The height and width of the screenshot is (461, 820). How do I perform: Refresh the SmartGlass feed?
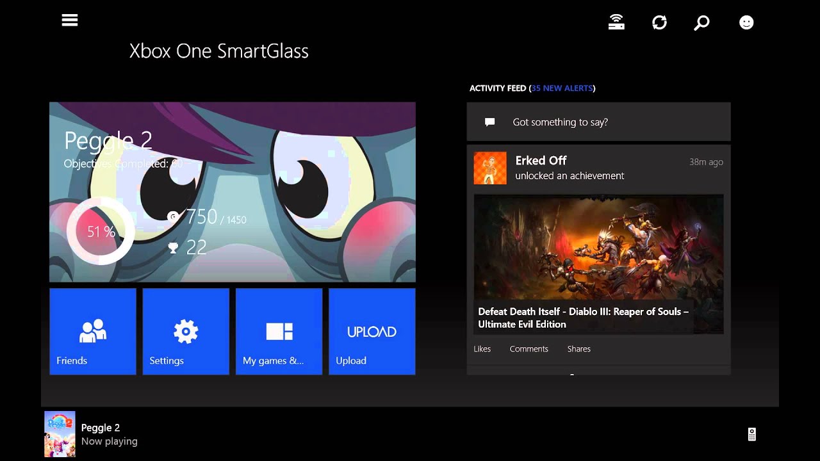(659, 22)
